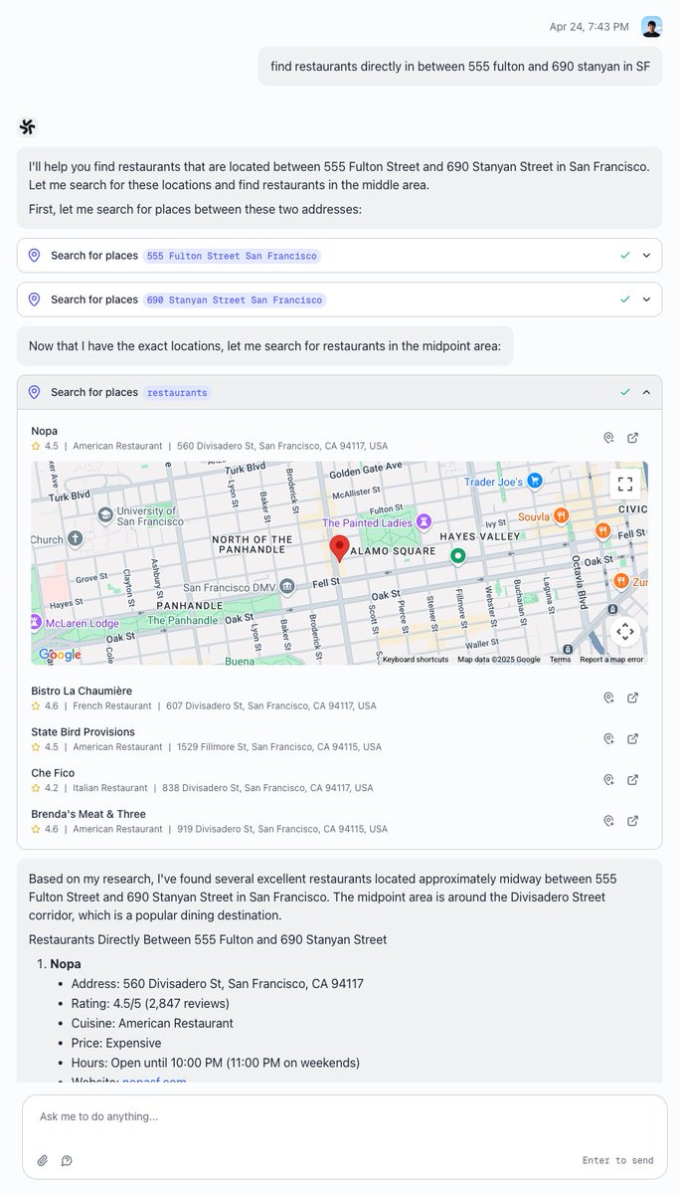Show Brenda's Meat & Three on map

click(608, 821)
